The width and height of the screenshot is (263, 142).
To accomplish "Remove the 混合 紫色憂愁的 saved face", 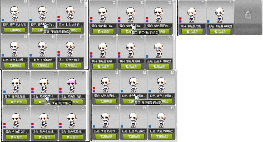I will [203, 3].
